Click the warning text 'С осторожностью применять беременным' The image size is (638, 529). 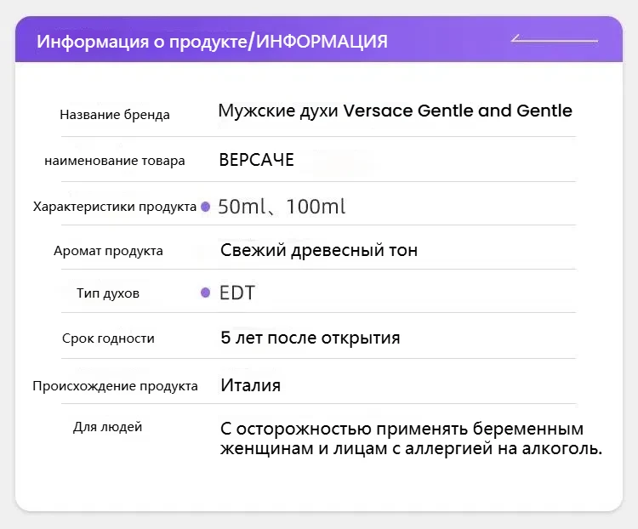[x=402, y=429]
